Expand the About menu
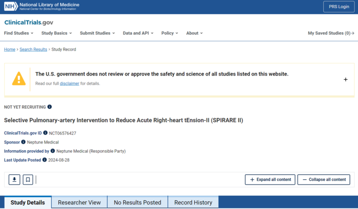Screen dimensions: 358x209 (x=194, y=33)
